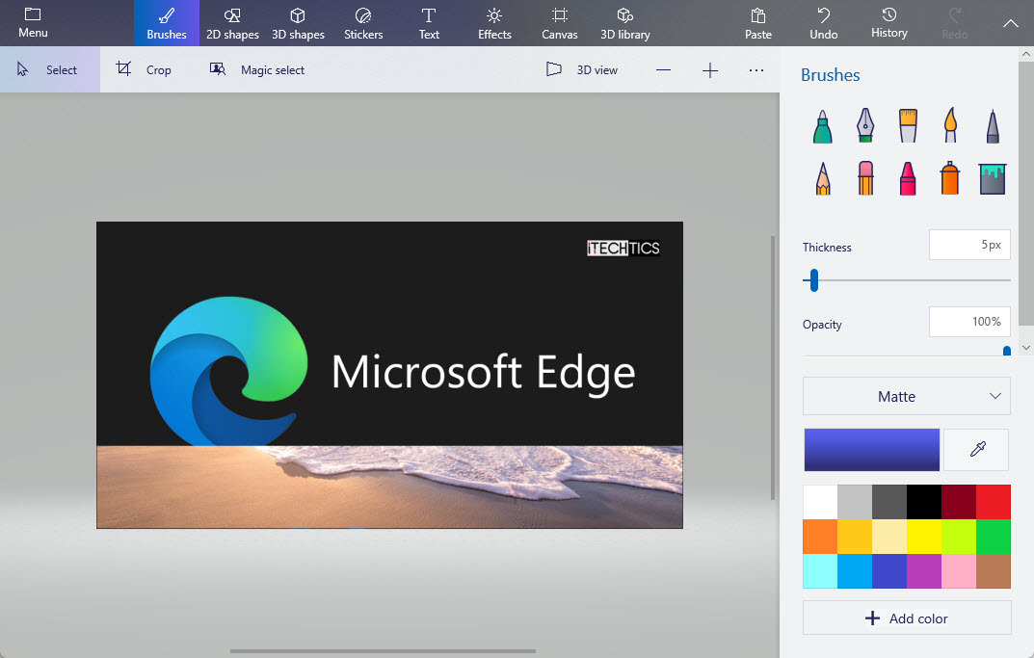The height and width of the screenshot is (658, 1034).
Task: Select the Marker brush
Action: (822, 125)
